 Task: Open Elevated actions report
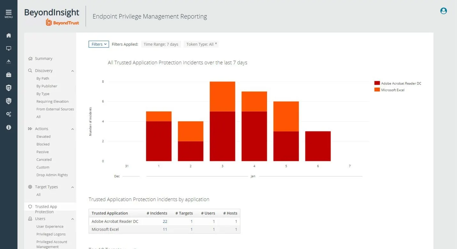tap(43, 136)
